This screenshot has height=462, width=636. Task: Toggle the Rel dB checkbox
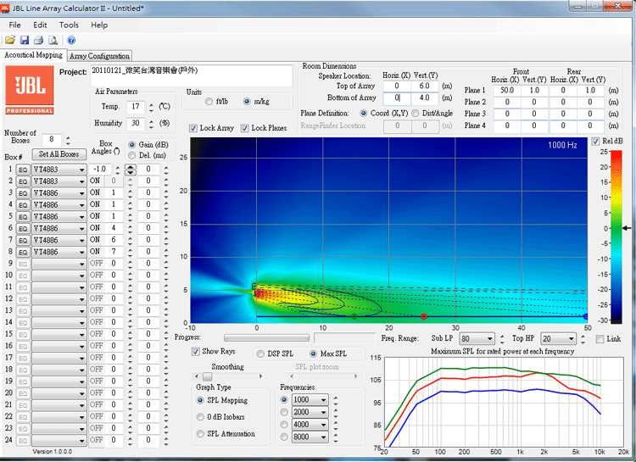pos(595,142)
